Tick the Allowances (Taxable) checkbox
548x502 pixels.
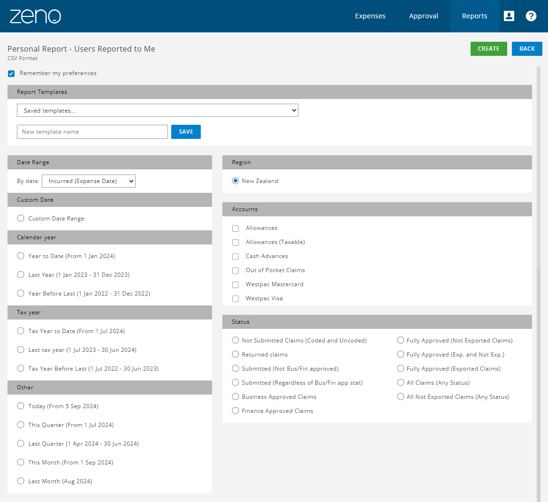236,242
